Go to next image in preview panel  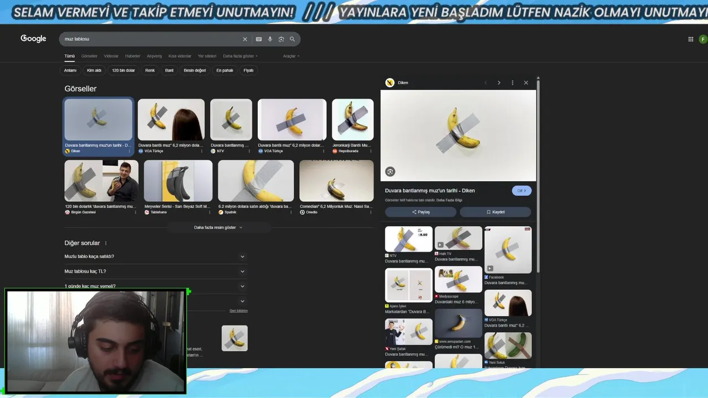tap(499, 83)
